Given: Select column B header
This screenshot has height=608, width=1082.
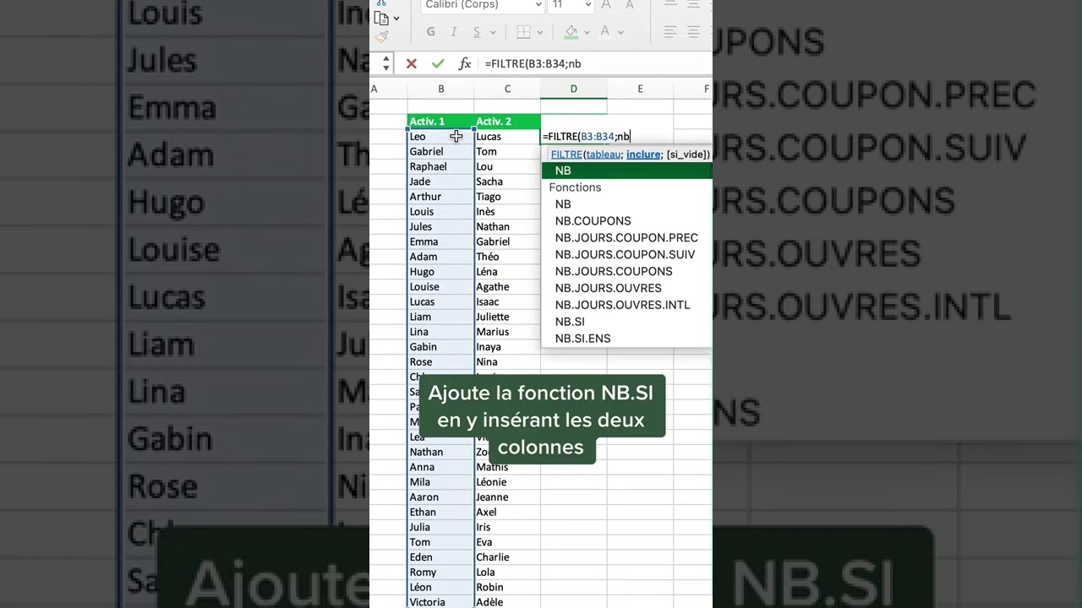Looking at the screenshot, I should tap(440, 89).
